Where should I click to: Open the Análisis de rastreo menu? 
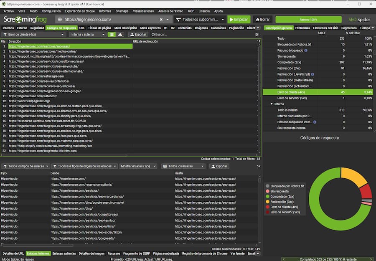click(x=170, y=11)
